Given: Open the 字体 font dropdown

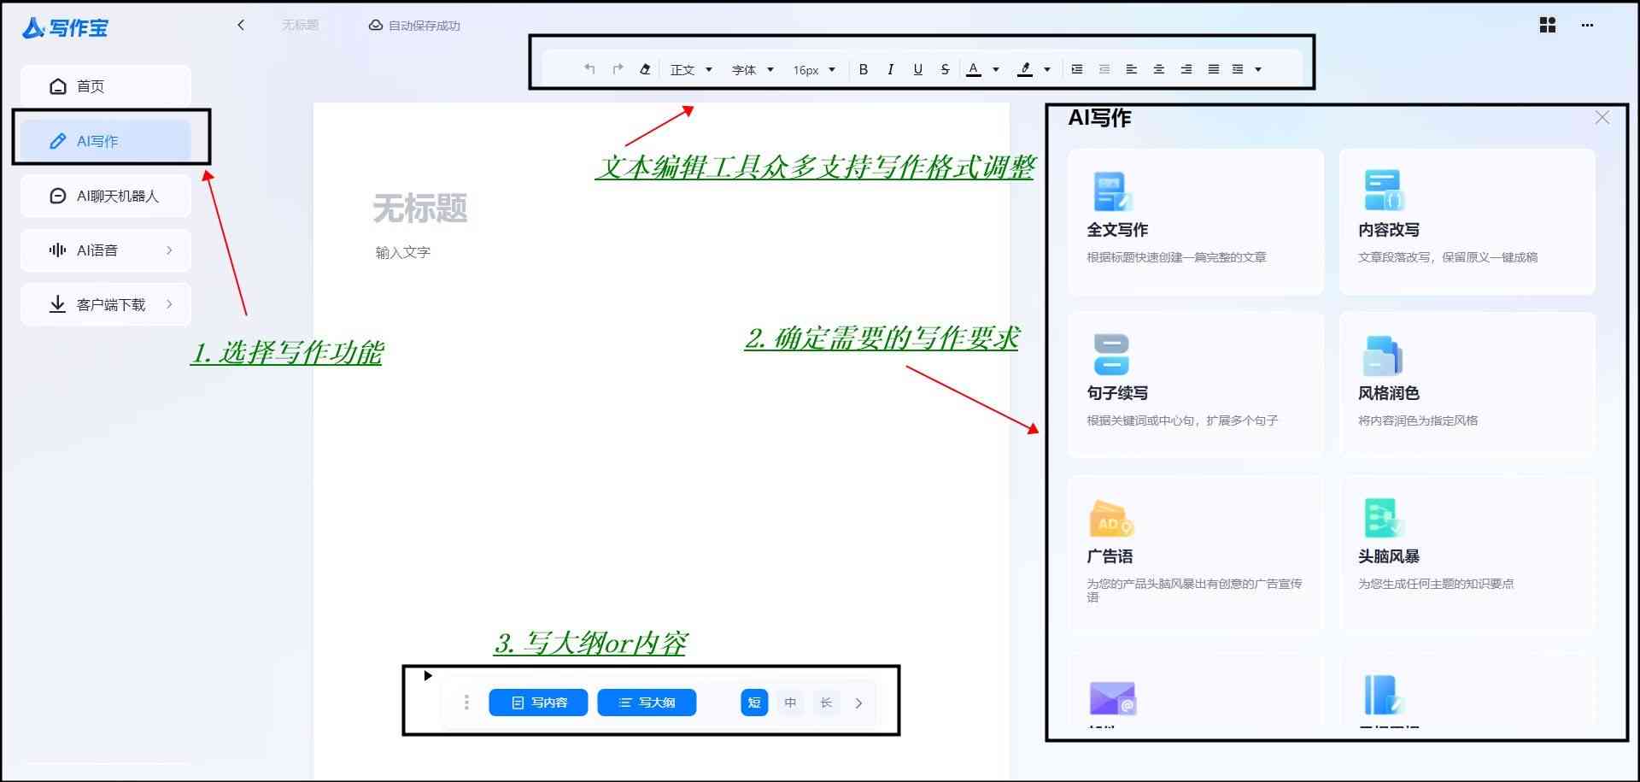Looking at the screenshot, I should pos(753,70).
